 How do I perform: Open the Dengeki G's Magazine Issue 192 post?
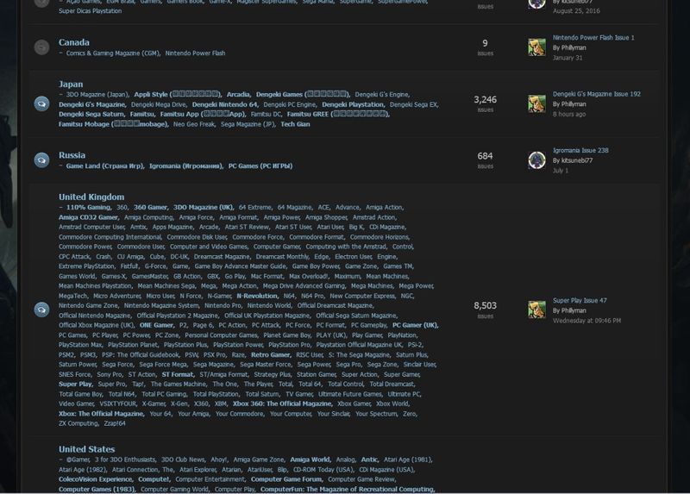597,94
